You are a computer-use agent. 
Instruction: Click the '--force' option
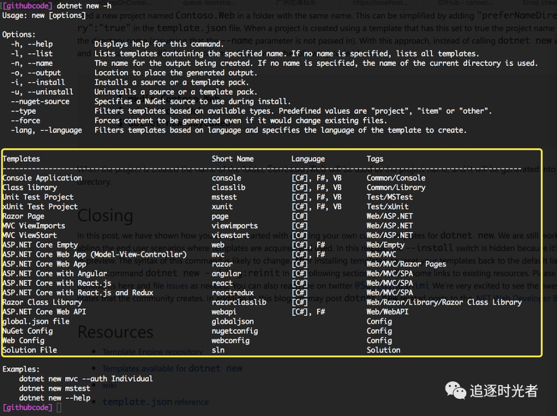(x=26, y=121)
